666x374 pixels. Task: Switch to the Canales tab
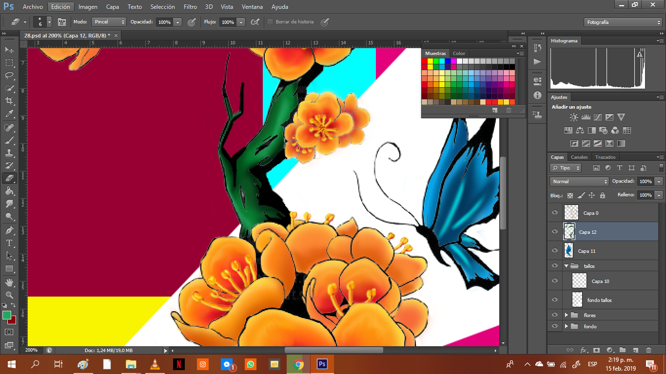tap(579, 157)
